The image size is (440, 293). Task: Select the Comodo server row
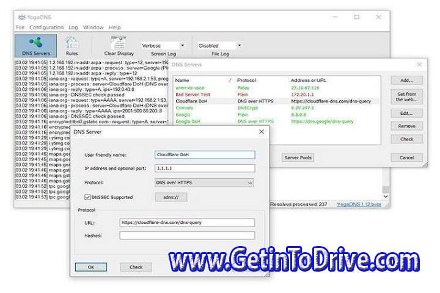coord(277,108)
